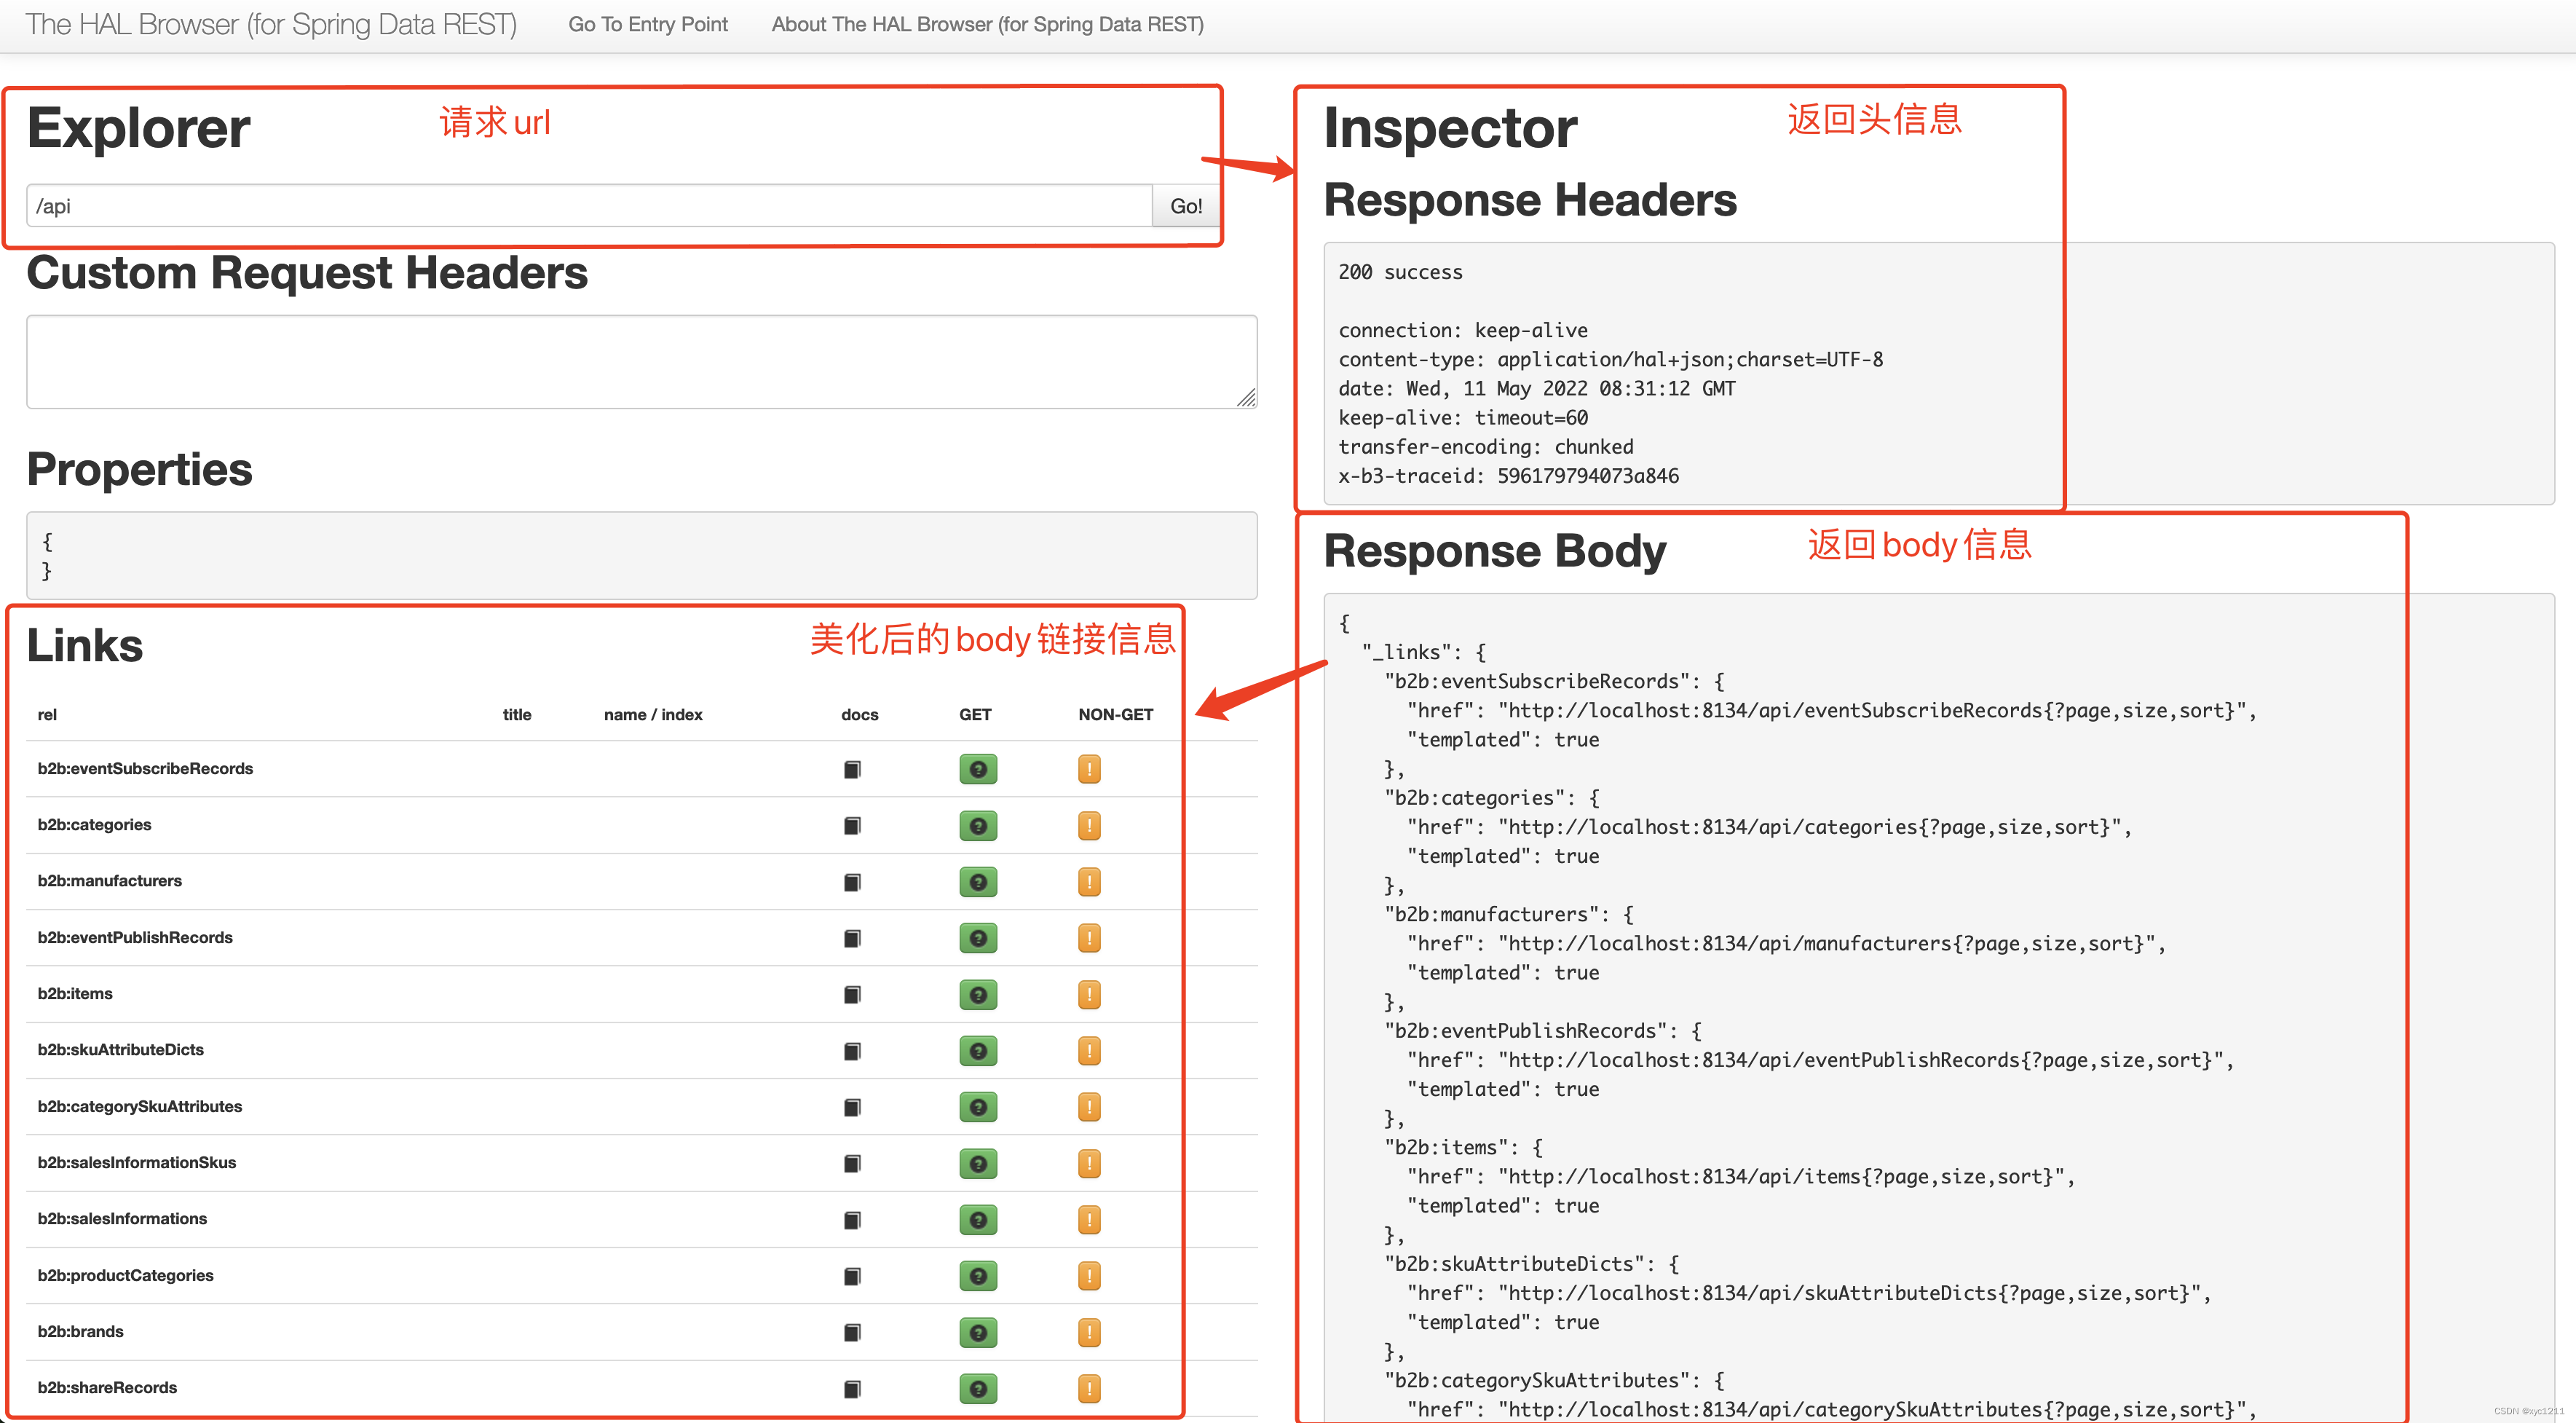
Task: Open Go To Entry Point menu item
Action: (648, 24)
